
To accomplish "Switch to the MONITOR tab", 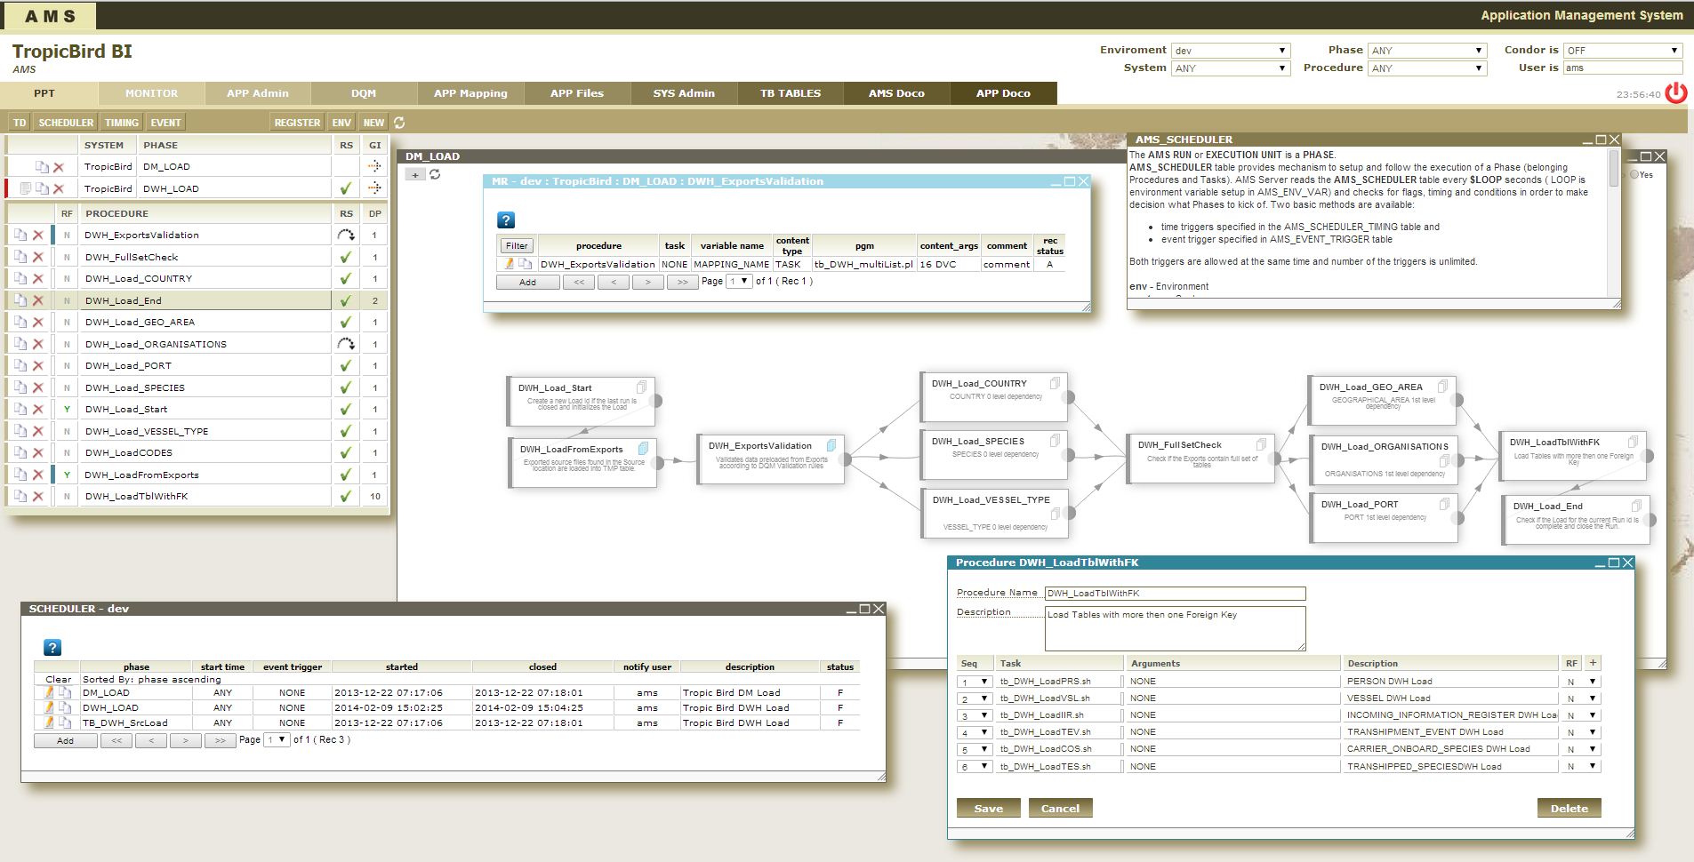I will (151, 93).
